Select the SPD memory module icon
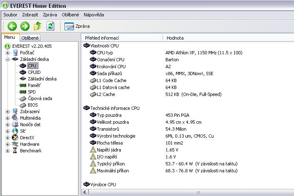The image size is (294, 196). (x=23, y=92)
